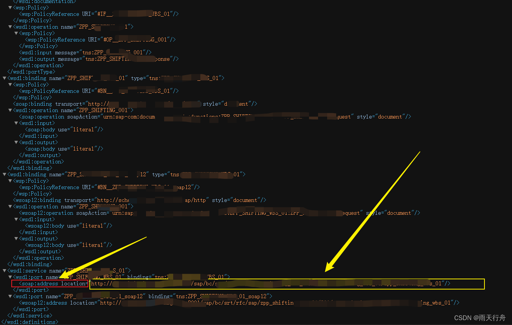Collapse the wsdl:service node

click(5, 271)
